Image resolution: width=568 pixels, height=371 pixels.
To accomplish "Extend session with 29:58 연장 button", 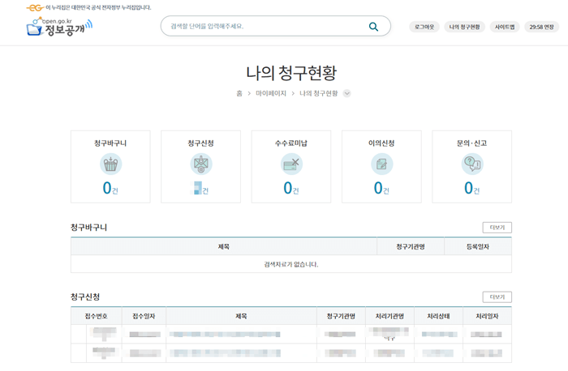I will click(x=541, y=27).
